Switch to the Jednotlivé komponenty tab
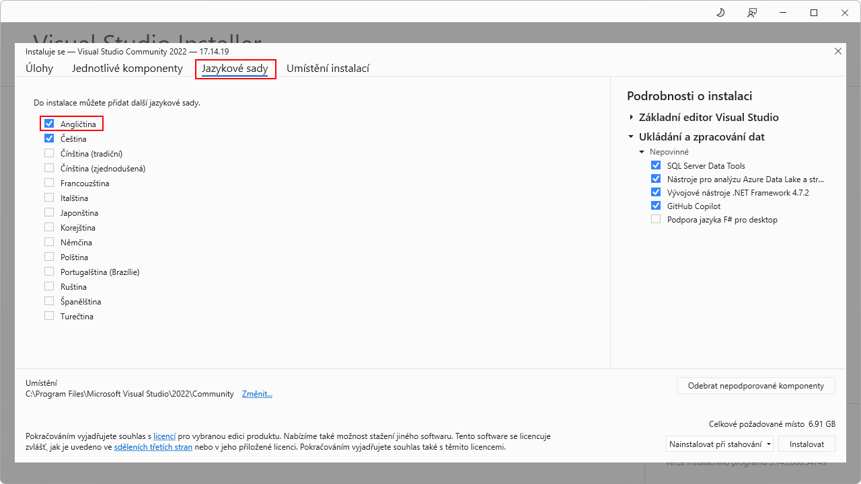The height and width of the screenshot is (484, 861). pos(126,68)
